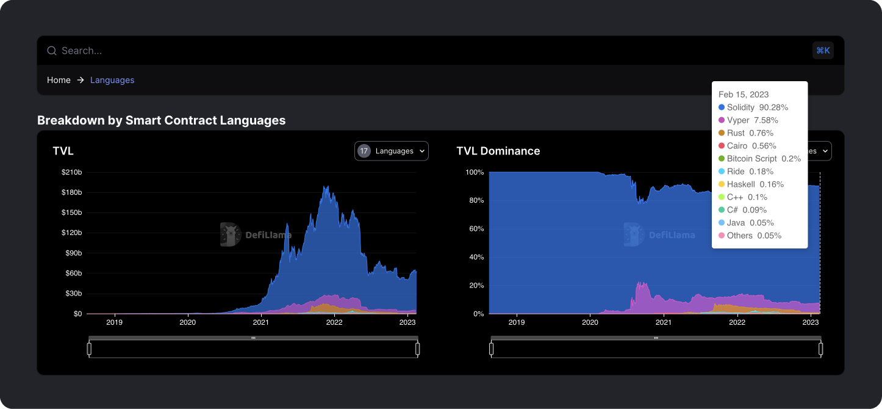882x409 pixels.
Task: Click the DefiLlama watermark on the Dominance chart
Action: click(x=661, y=234)
